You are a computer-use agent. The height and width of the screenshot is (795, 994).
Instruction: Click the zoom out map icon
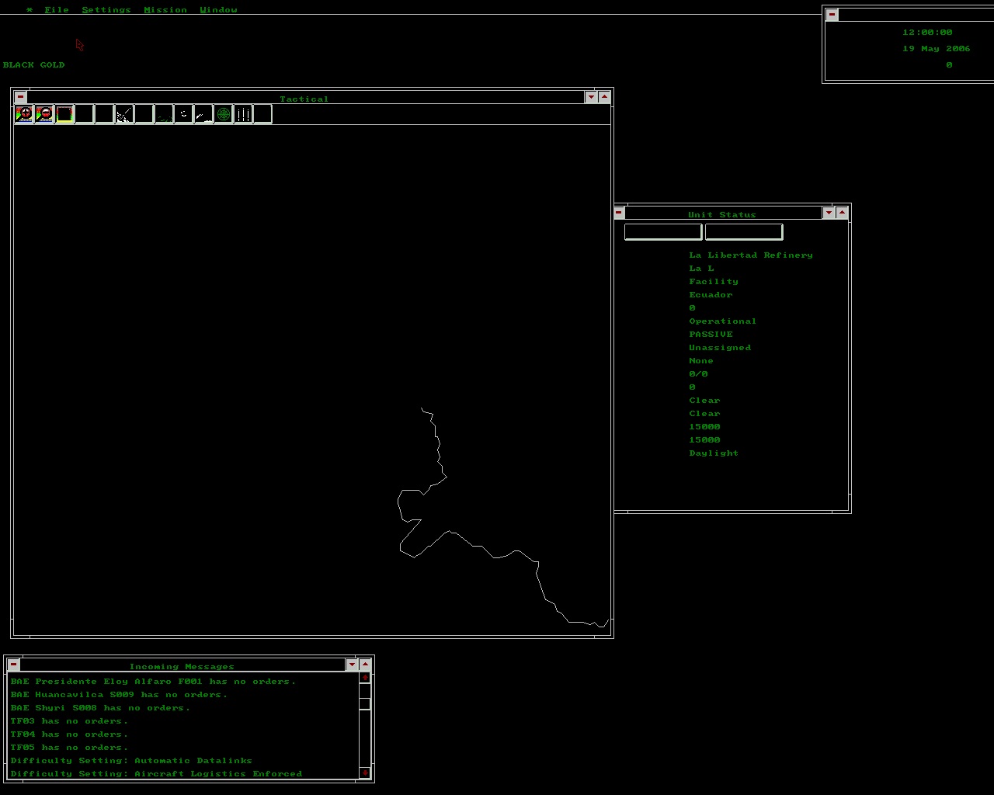point(44,114)
